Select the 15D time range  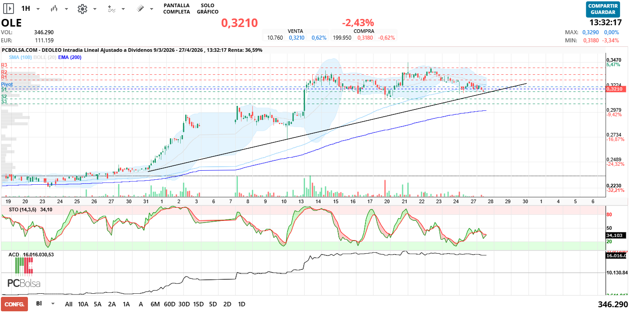(198, 304)
